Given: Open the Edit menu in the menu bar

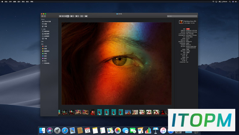Looking at the screenshot, I should [x=15, y=1].
